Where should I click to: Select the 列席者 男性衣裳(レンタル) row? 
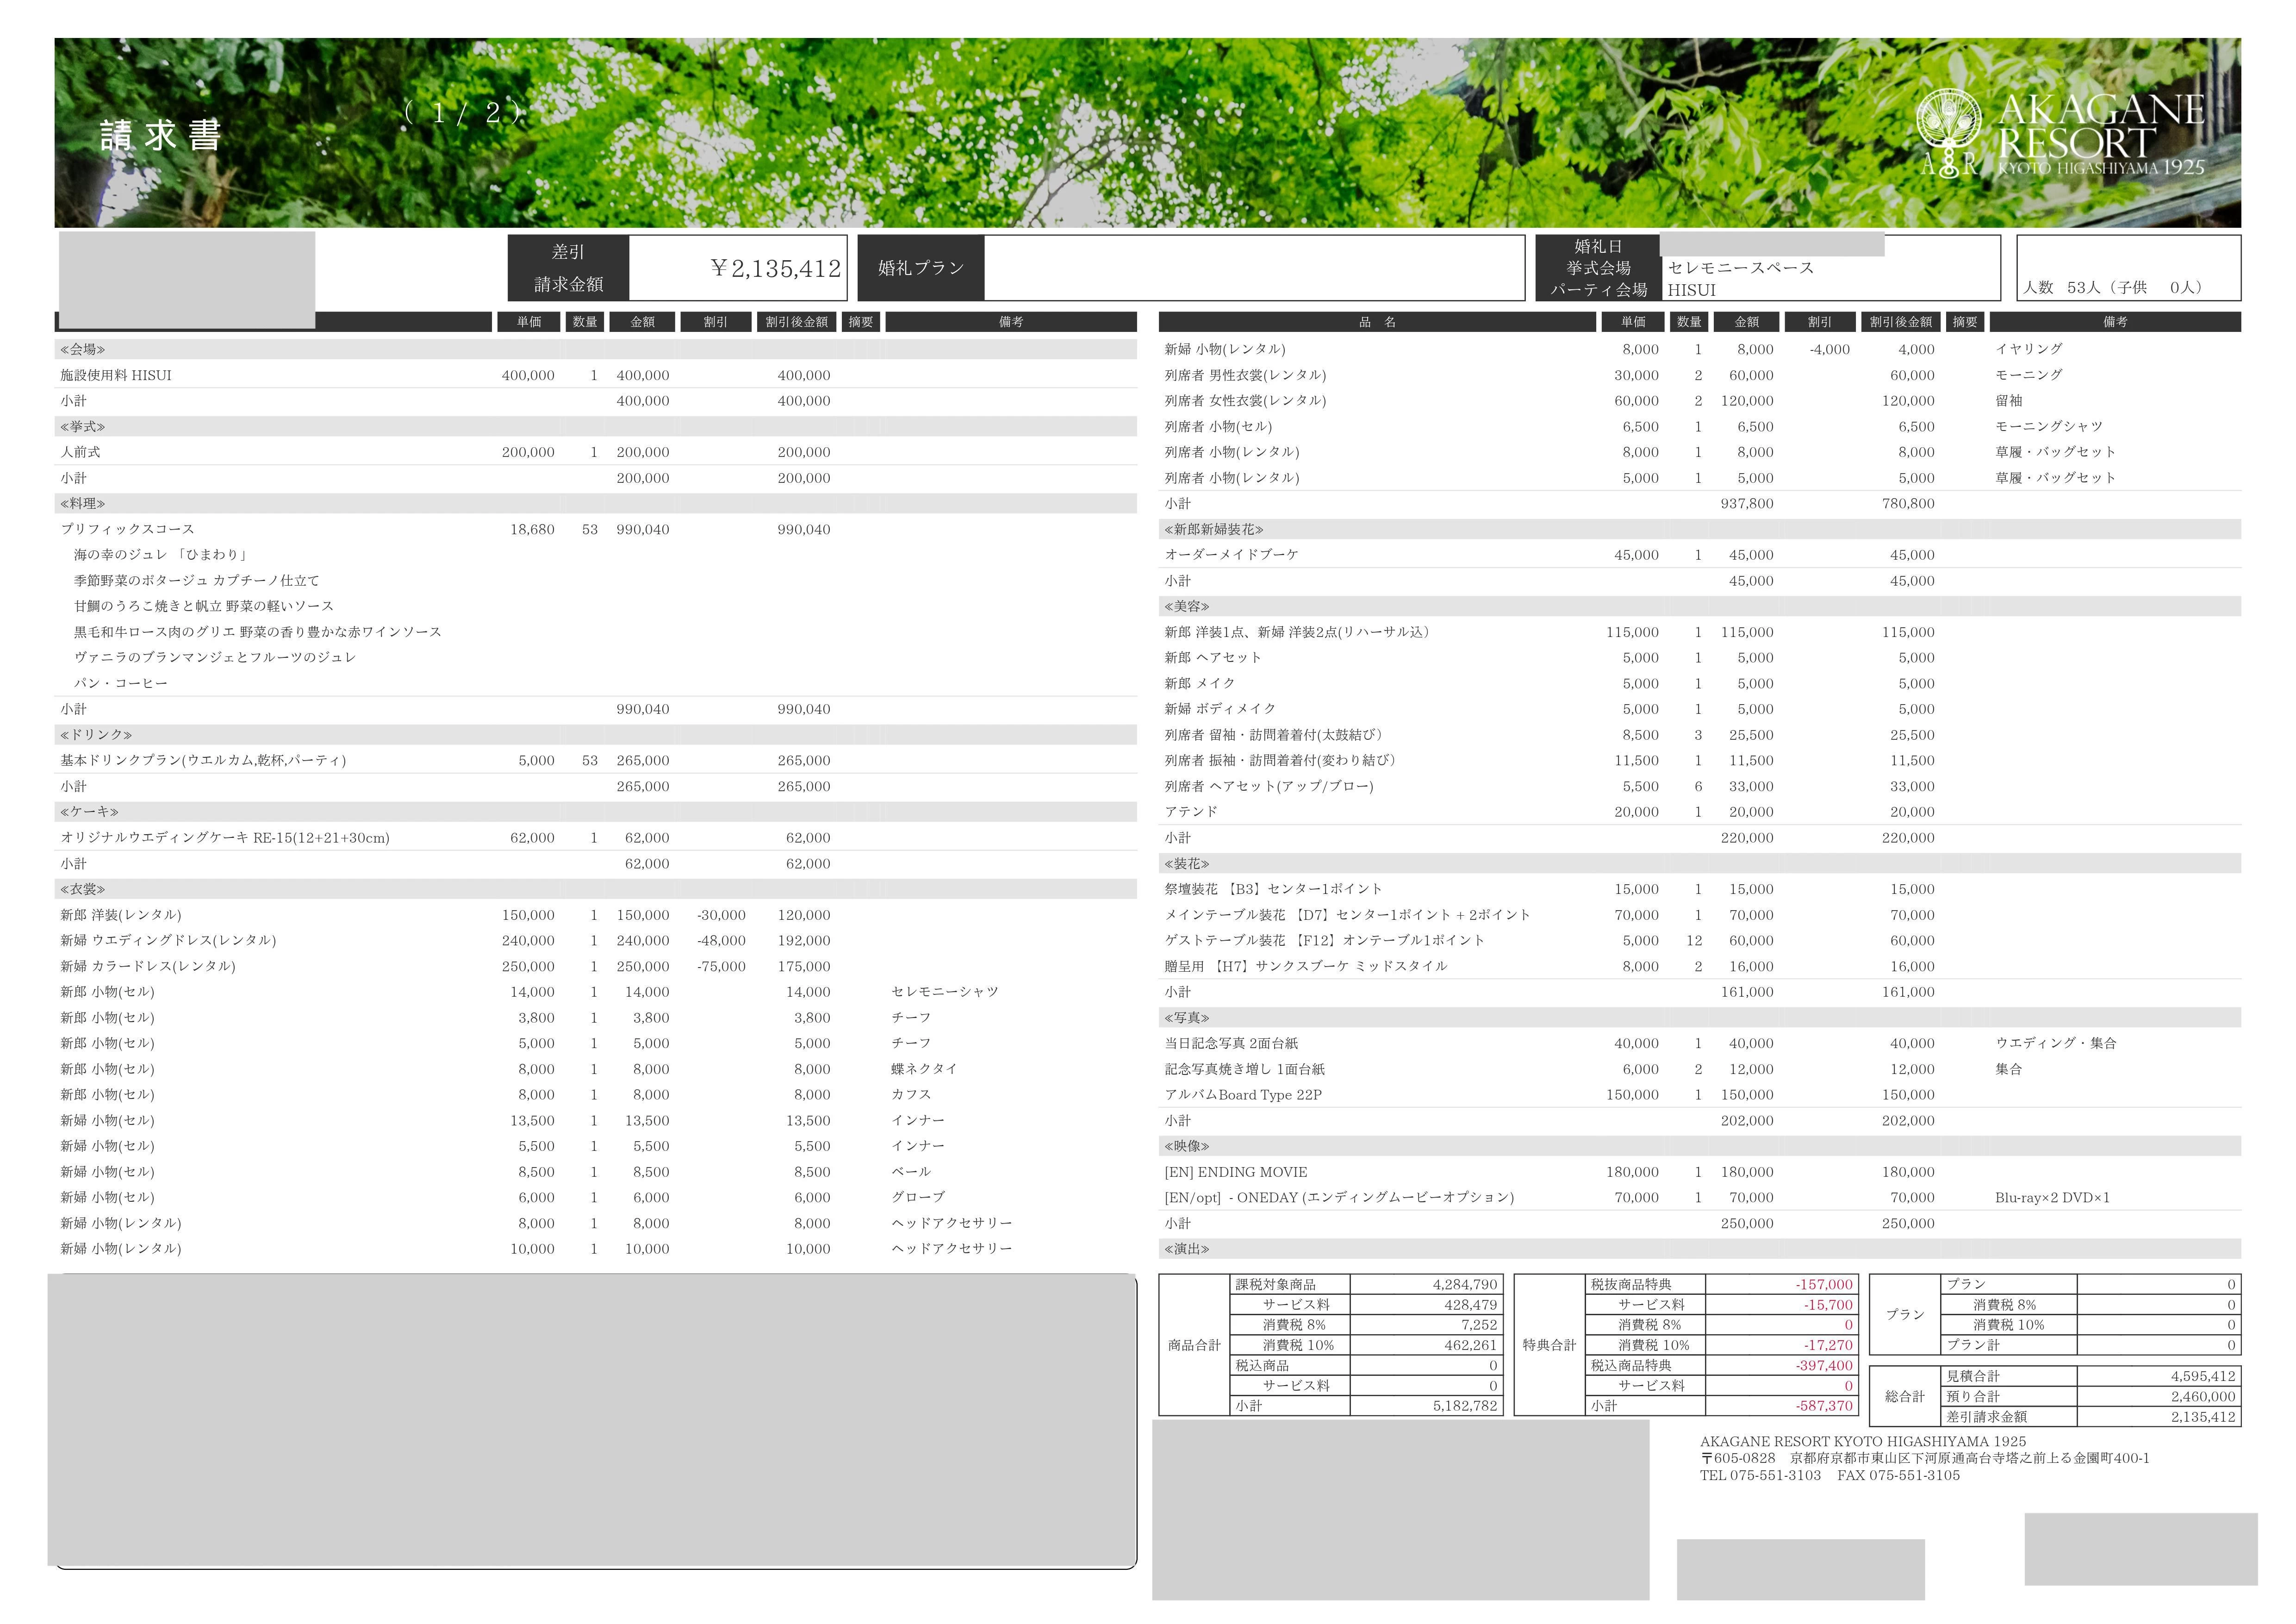1700,375
